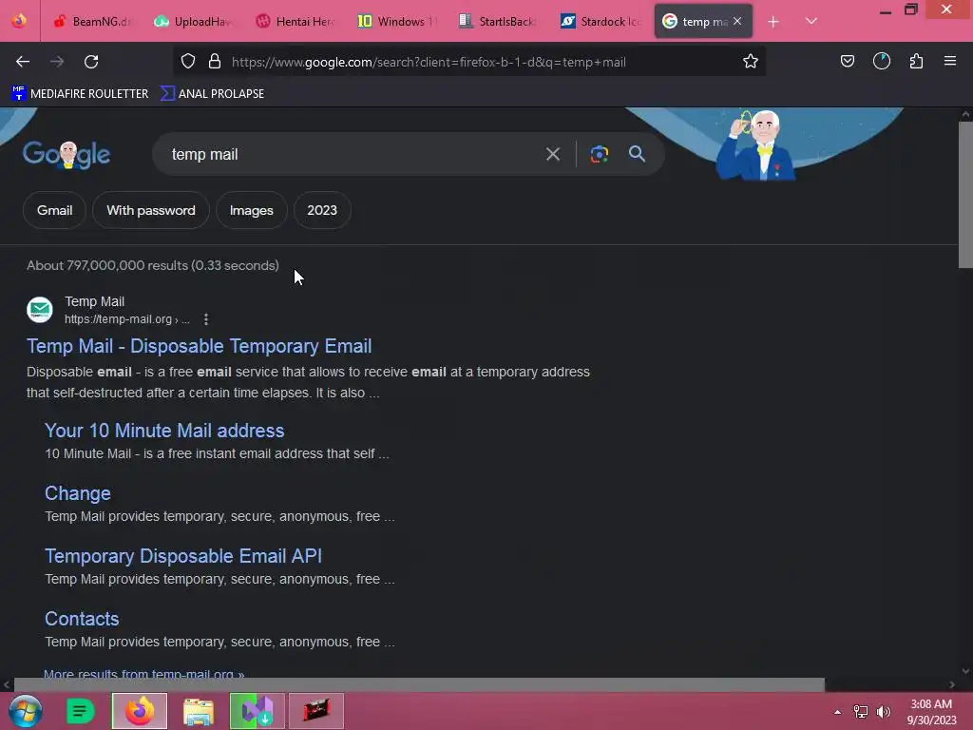Screen dimensions: 973x730
Task: Switch to the StartIsBack tab
Action: pyautogui.click(x=498, y=21)
